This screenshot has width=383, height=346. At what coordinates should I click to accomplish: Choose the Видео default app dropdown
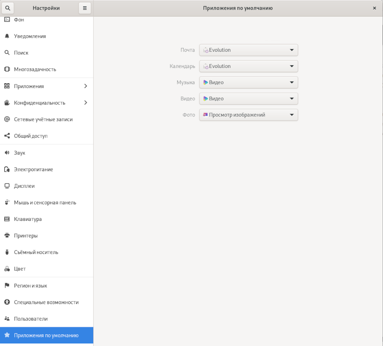[249, 99]
